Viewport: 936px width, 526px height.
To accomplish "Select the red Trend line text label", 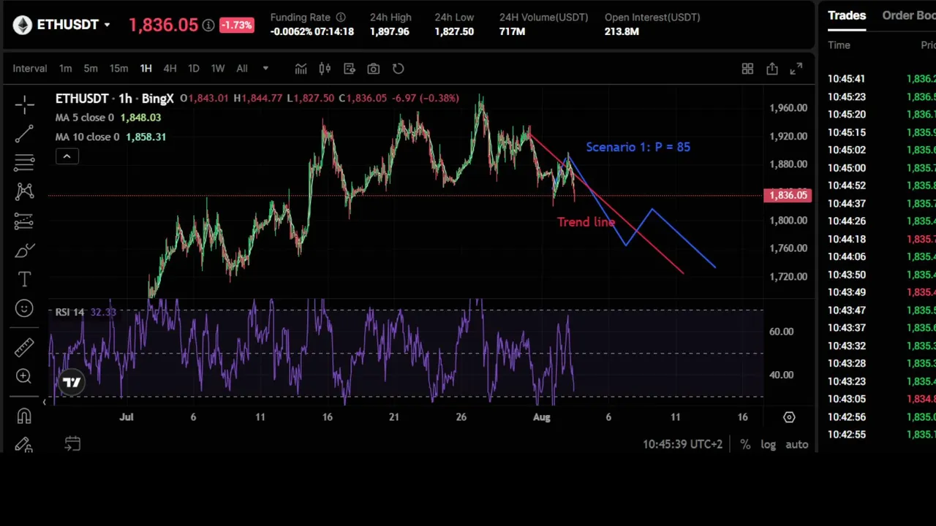I will 586,222.
